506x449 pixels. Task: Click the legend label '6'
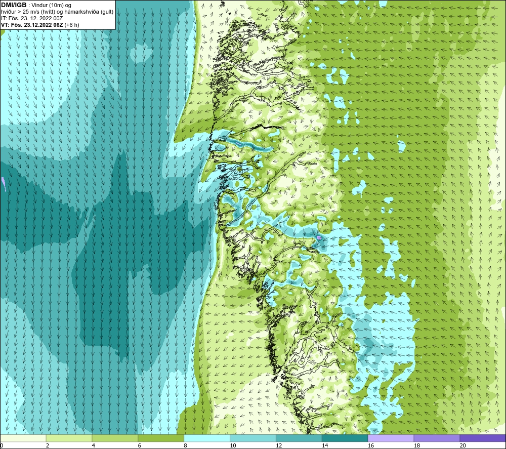tap(140, 446)
